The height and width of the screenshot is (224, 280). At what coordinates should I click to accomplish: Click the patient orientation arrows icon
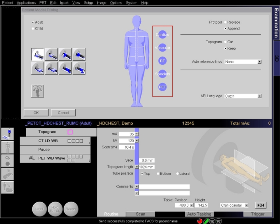coord(38,91)
